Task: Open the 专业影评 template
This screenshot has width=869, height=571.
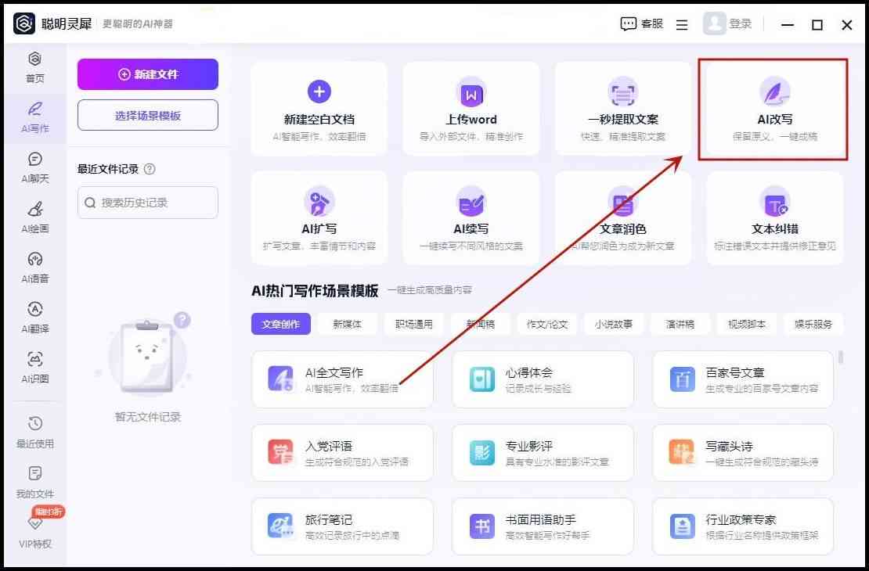Action: [x=543, y=453]
